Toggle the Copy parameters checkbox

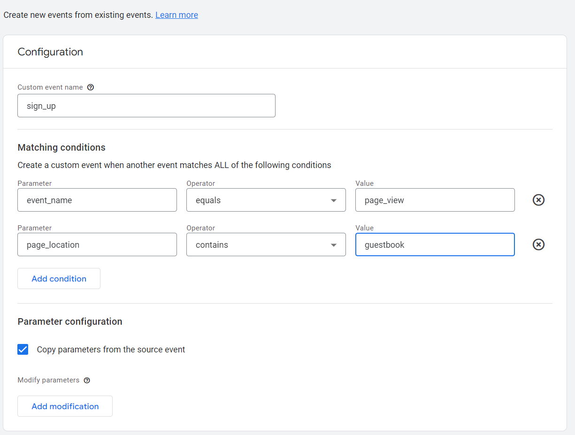[23, 350]
